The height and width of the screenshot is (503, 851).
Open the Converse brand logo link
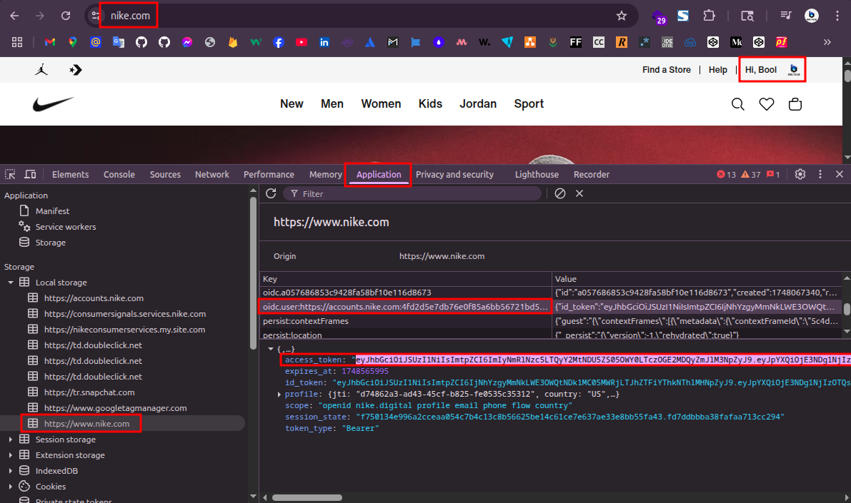coord(76,70)
